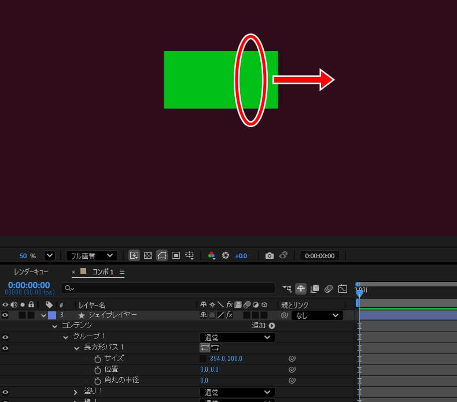Toggle visibility of グループ 1
The width and height of the screenshot is (457, 402).
tap(5, 337)
